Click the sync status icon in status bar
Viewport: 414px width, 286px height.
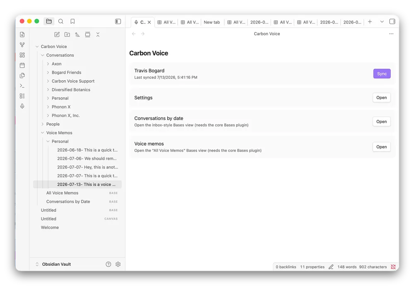(393, 267)
